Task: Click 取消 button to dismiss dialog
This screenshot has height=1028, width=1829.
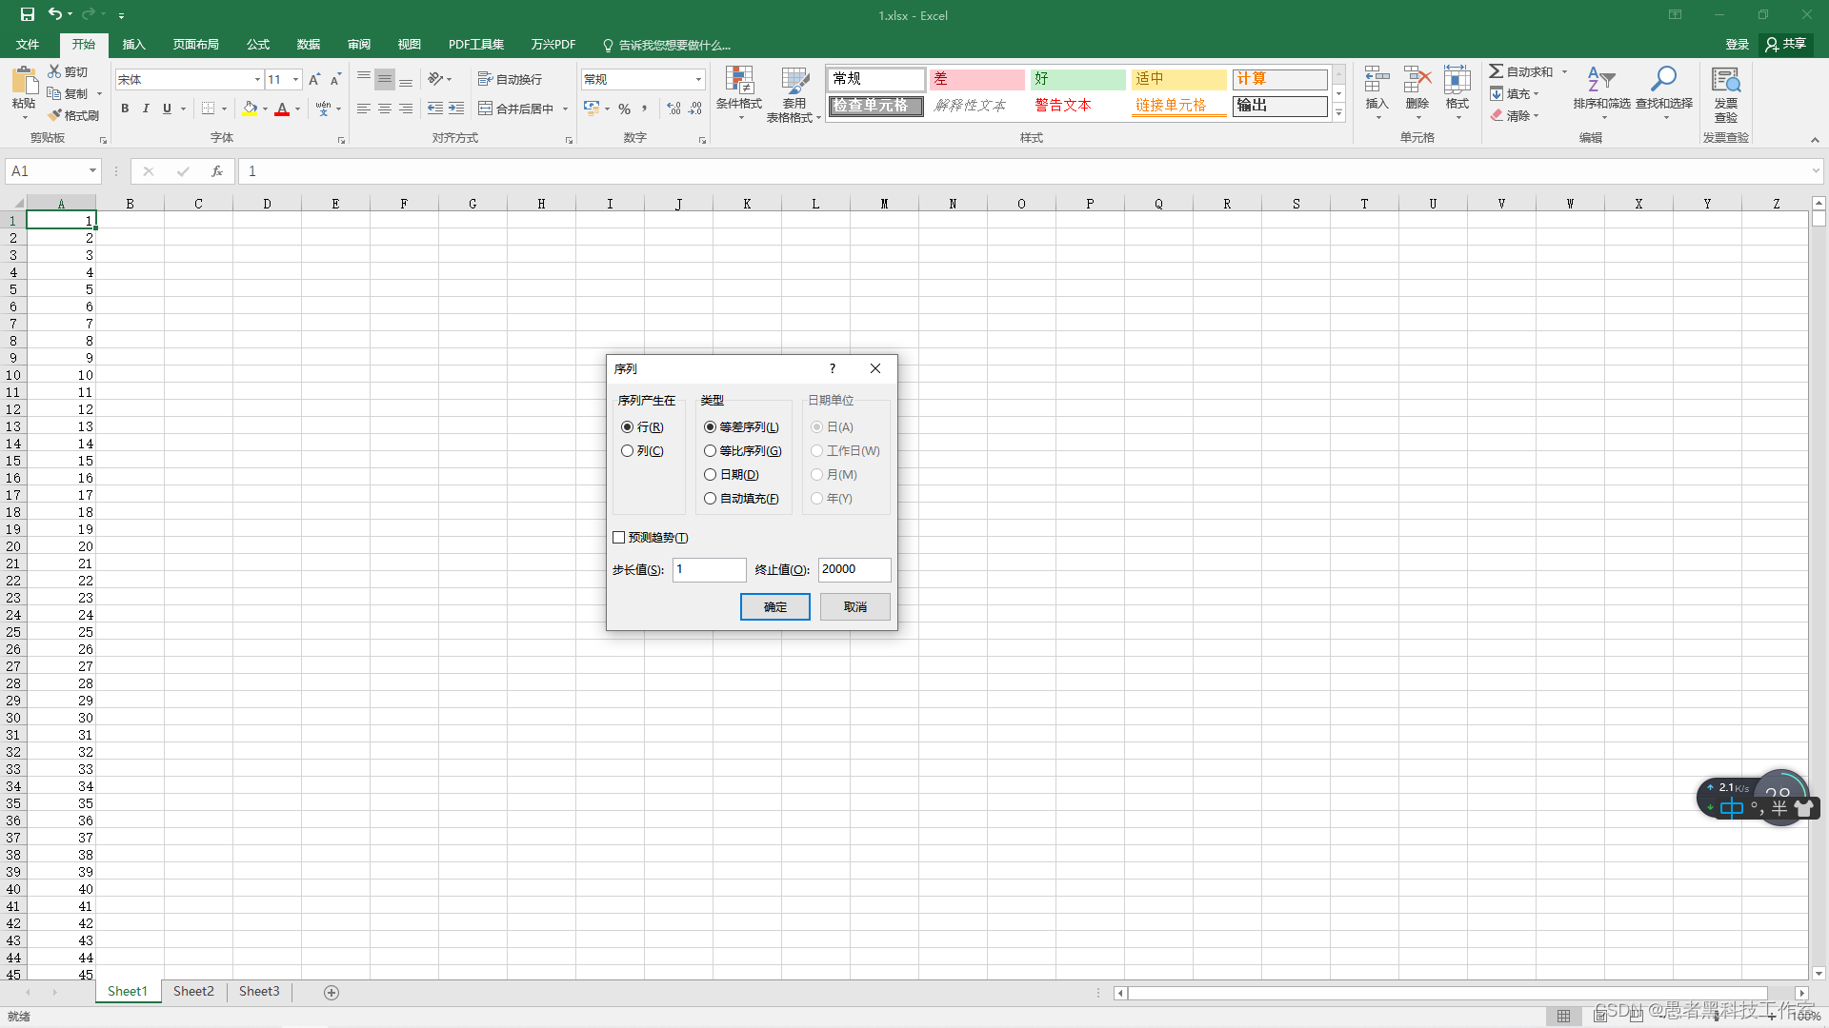Action: click(854, 606)
